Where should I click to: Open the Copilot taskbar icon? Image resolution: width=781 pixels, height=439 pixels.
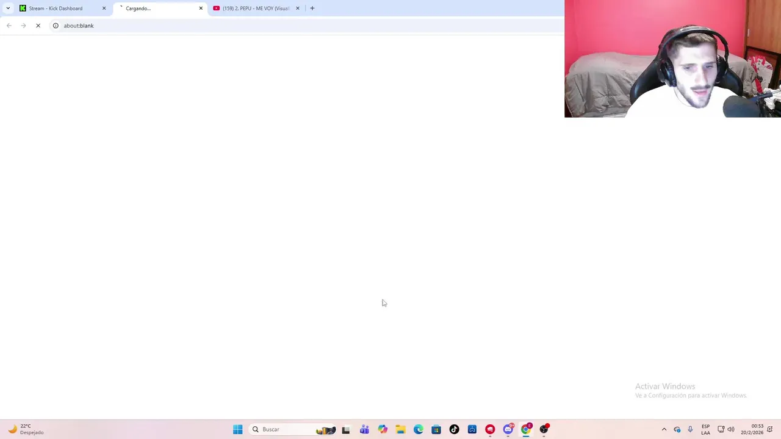[x=383, y=429]
